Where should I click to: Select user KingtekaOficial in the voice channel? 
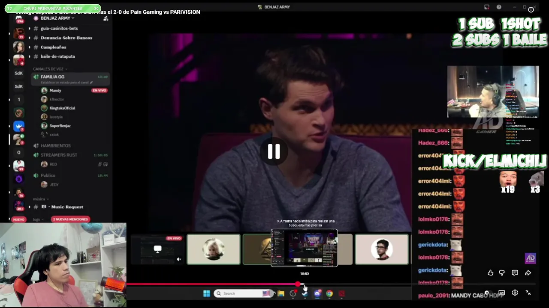[62, 108]
